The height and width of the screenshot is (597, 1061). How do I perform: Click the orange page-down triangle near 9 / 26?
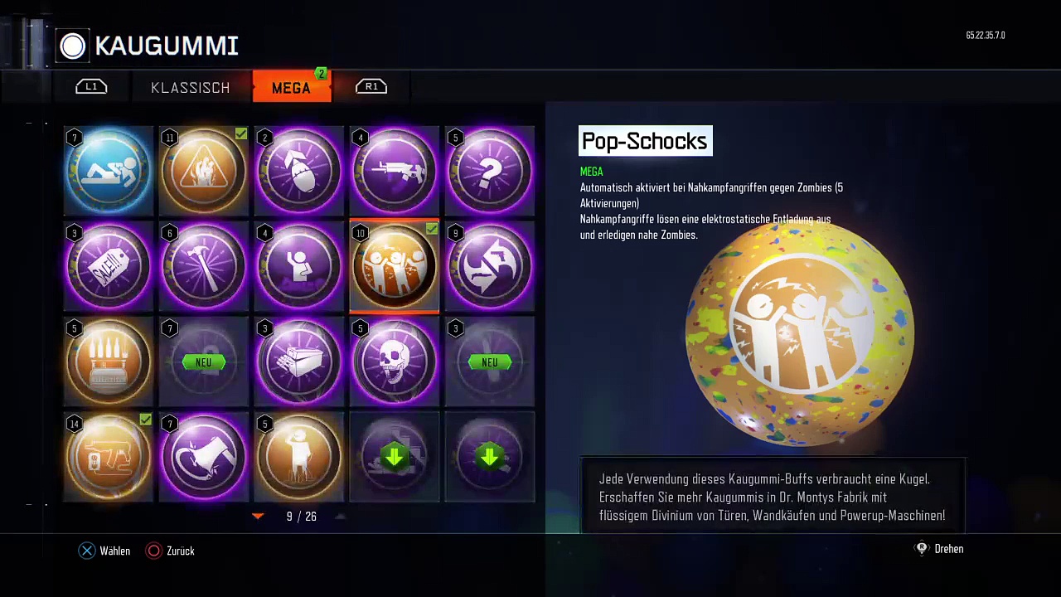click(x=258, y=517)
